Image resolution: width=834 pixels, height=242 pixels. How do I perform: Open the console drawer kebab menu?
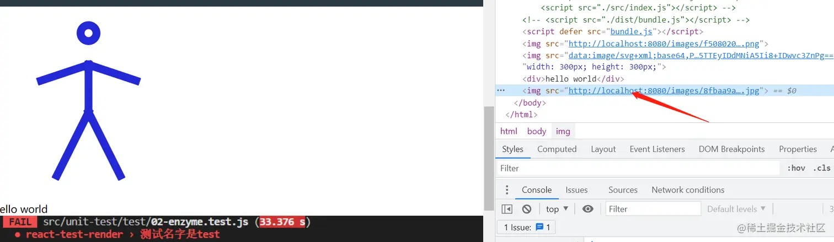tap(507, 190)
